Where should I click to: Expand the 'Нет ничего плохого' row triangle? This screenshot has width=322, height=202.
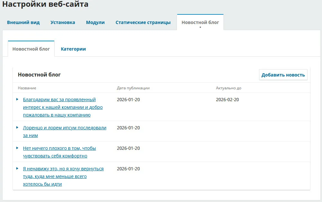(17, 148)
